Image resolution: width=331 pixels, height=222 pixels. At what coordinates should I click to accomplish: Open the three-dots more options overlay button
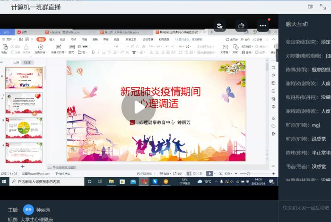263,26
